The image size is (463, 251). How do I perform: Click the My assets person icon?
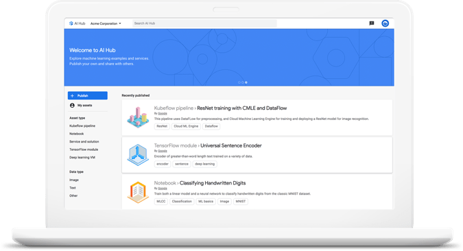72,106
